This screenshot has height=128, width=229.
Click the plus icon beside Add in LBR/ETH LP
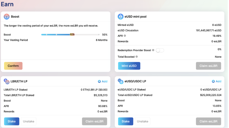click(x=99, y=81)
